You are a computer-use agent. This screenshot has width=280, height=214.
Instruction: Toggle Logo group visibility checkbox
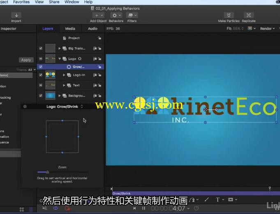click(41, 59)
